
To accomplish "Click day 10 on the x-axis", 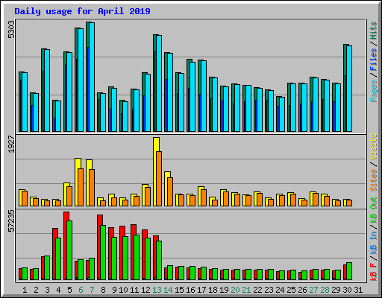I will 123,290.
